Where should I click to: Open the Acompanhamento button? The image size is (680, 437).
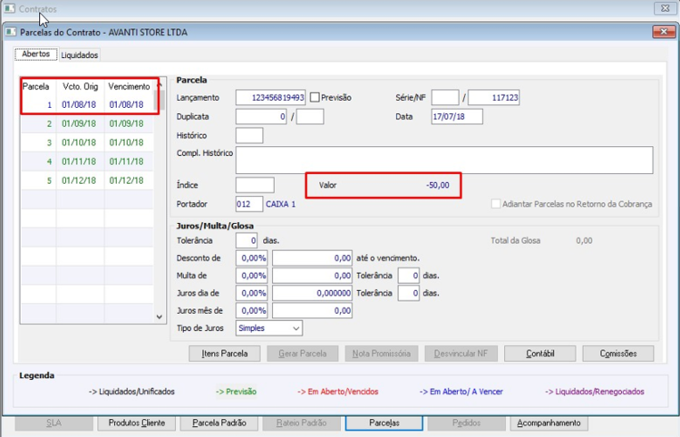[x=549, y=423]
